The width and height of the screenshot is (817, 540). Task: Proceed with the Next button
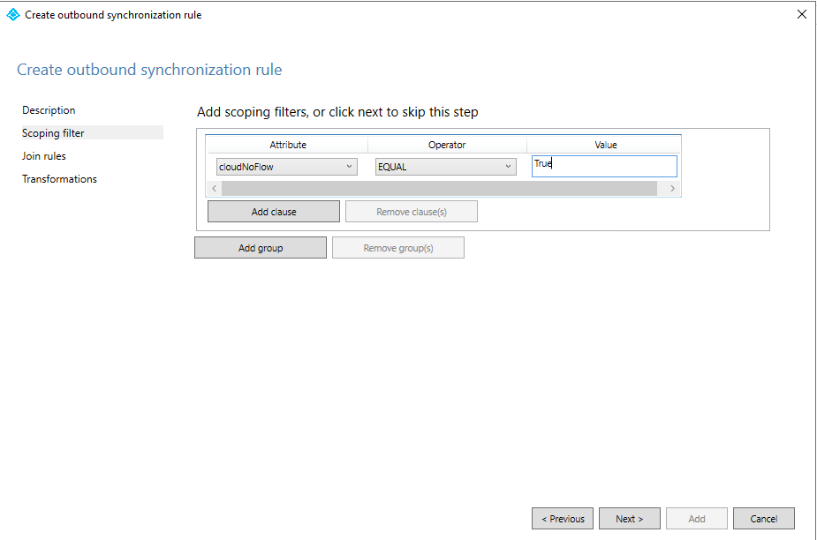coord(630,519)
